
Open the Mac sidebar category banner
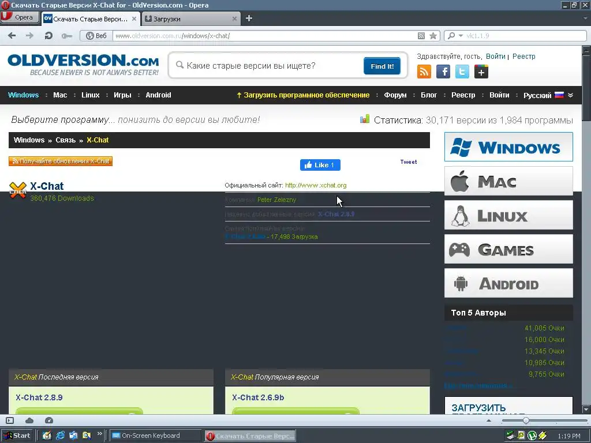tap(508, 181)
